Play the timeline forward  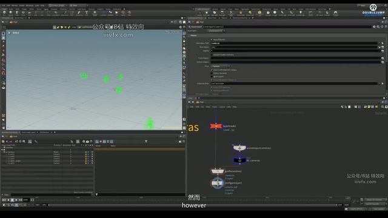(16, 200)
